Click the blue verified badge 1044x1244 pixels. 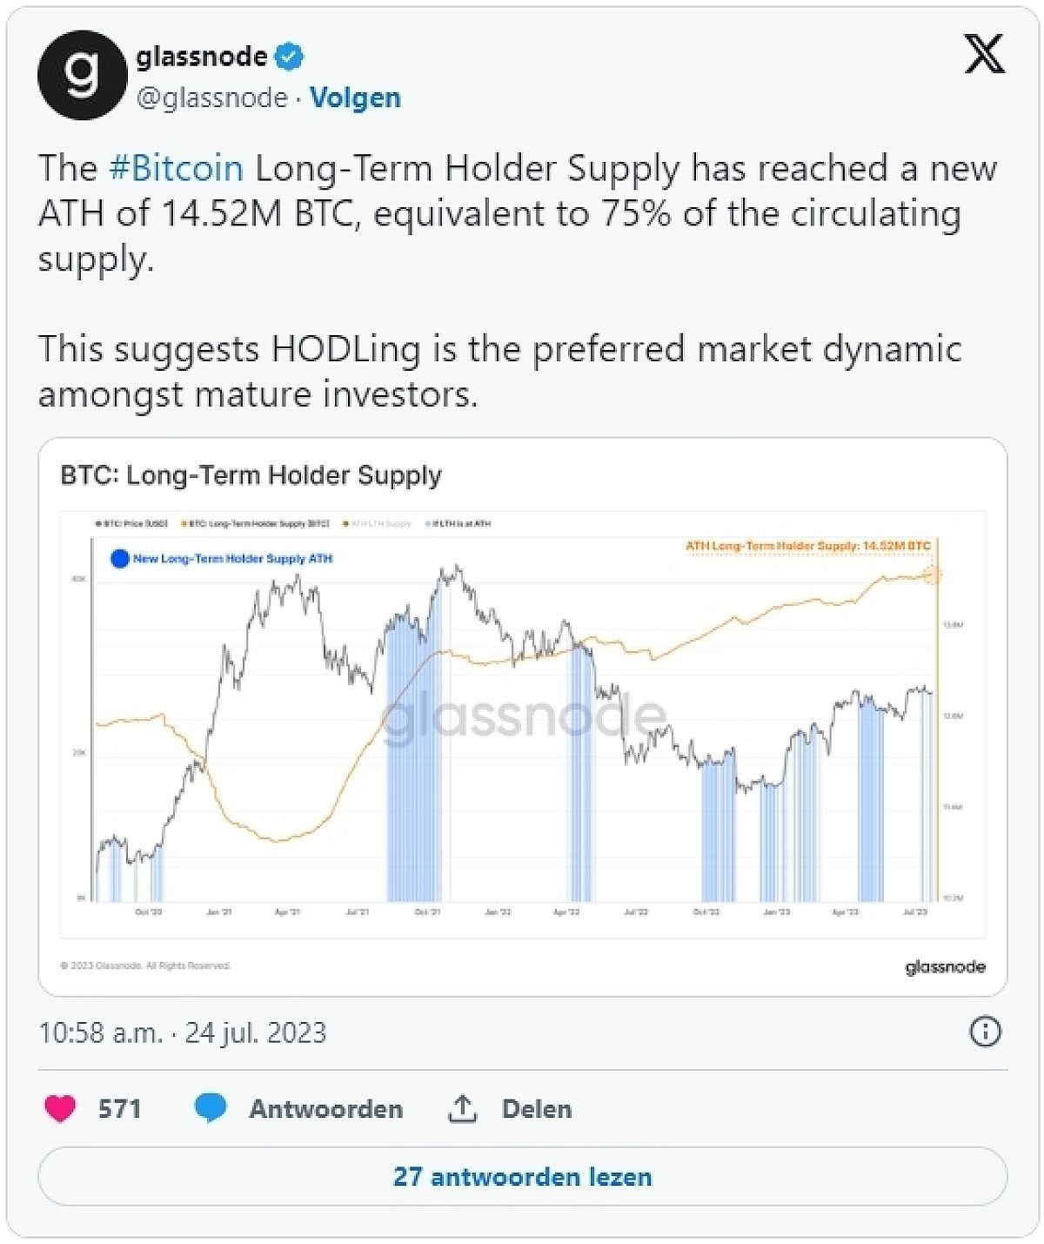pos(289,57)
